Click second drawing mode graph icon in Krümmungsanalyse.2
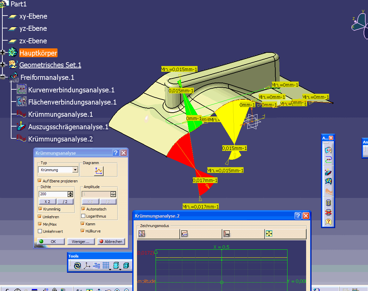The height and width of the screenshot is (291, 368). click(x=184, y=233)
